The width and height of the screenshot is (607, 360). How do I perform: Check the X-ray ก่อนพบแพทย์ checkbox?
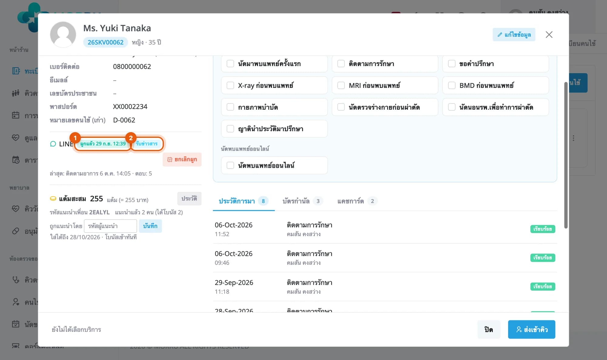coord(230,85)
